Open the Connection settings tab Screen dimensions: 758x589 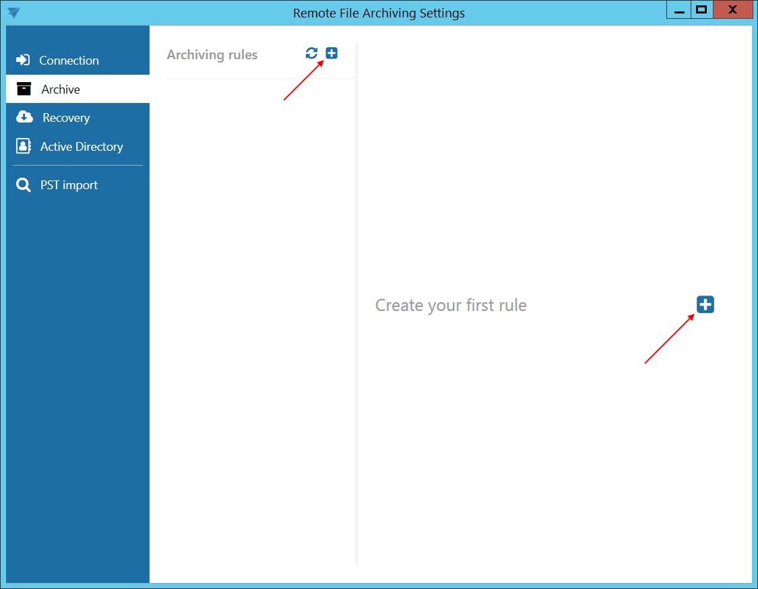pyautogui.click(x=69, y=61)
